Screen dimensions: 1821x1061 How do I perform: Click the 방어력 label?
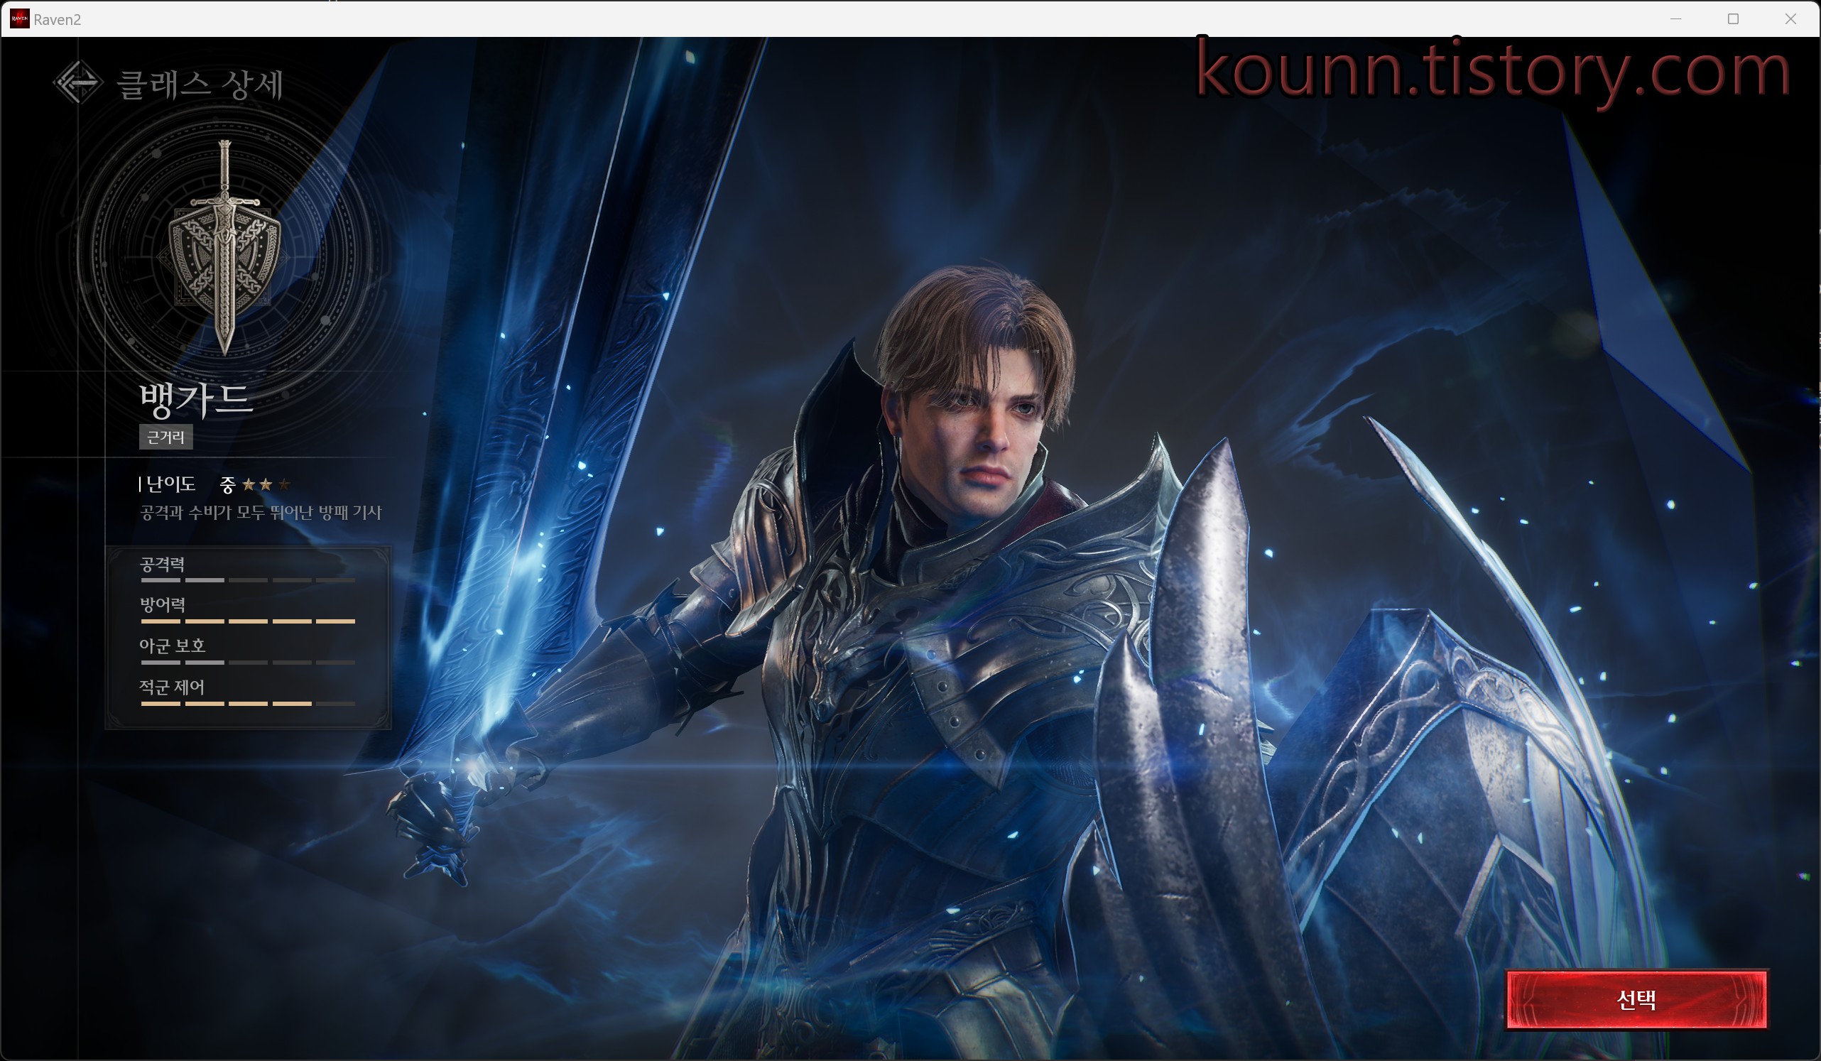163,605
